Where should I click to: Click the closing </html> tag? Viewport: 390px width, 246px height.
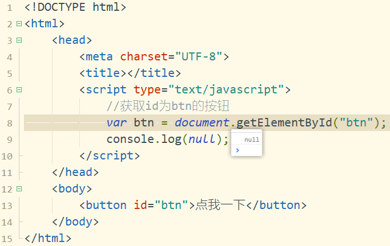tap(48, 238)
